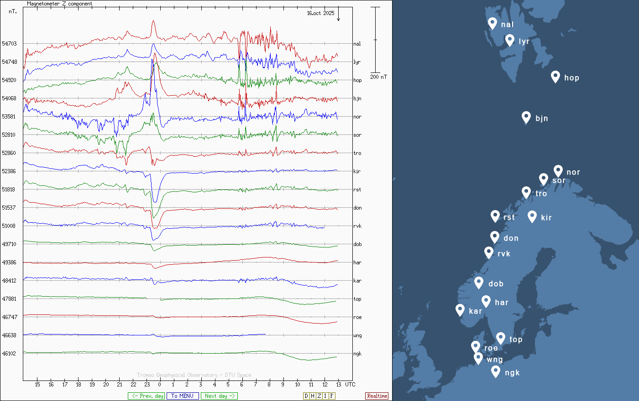Open the To MENU button

(x=183, y=396)
